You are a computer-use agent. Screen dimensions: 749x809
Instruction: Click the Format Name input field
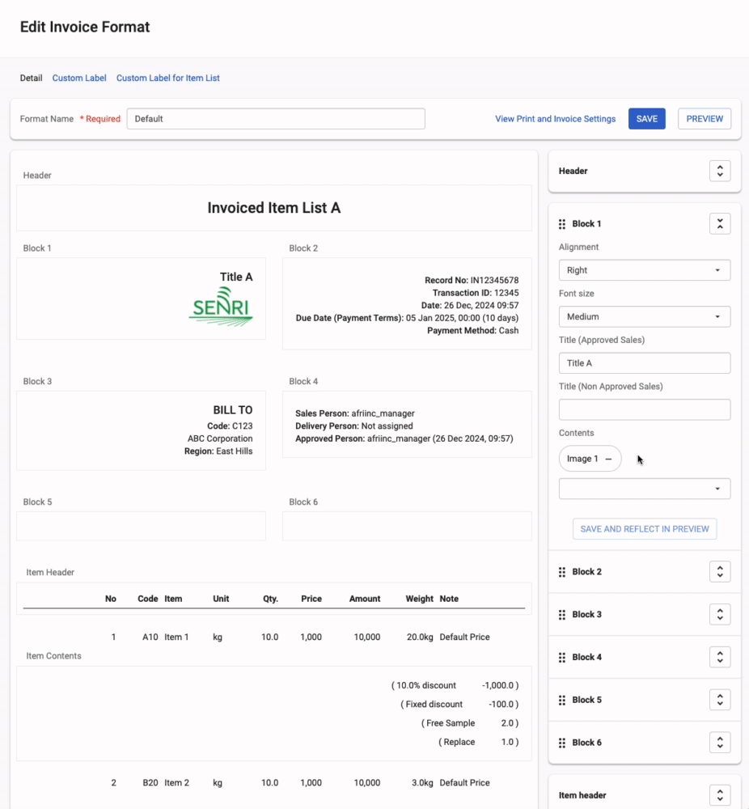(276, 119)
